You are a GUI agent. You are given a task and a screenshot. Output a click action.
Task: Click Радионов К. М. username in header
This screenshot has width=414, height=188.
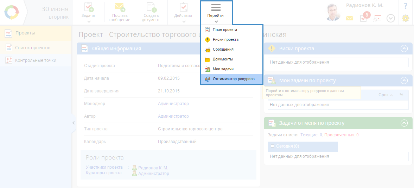click(x=365, y=6)
